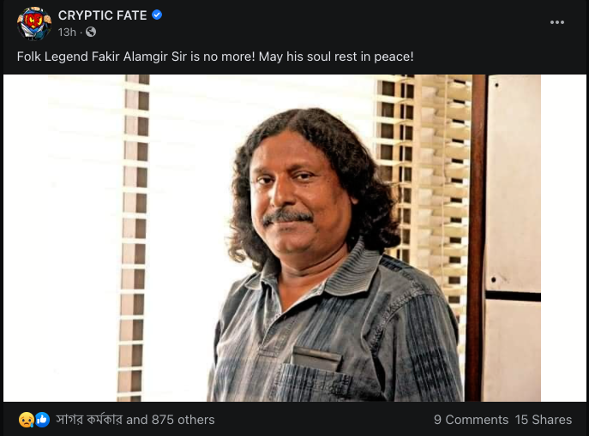View the 15 Shares list
This screenshot has width=589, height=436.
coord(544,420)
